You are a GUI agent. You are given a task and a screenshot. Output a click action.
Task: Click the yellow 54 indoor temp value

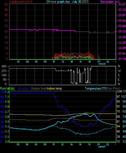coord(118,127)
